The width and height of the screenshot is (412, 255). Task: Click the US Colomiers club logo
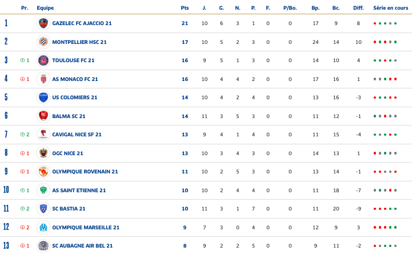[x=43, y=98]
